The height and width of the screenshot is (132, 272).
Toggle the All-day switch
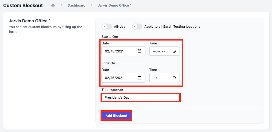click(107, 27)
